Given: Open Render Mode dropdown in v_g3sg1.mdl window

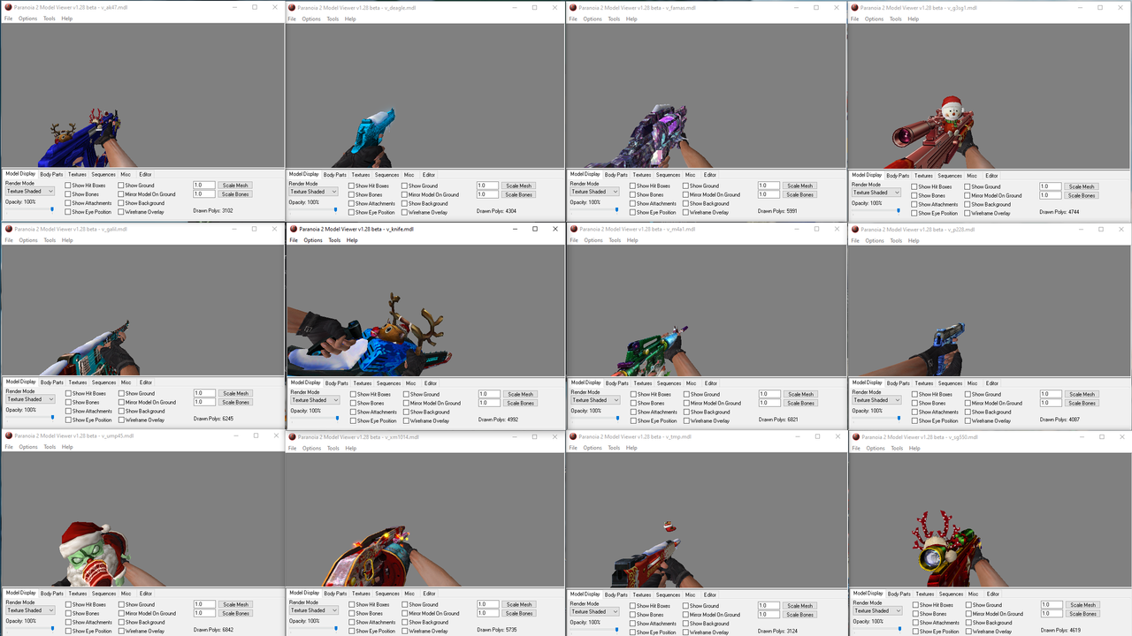Looking at the screenshot, I should pyautogui.click(x=876, y=193).
